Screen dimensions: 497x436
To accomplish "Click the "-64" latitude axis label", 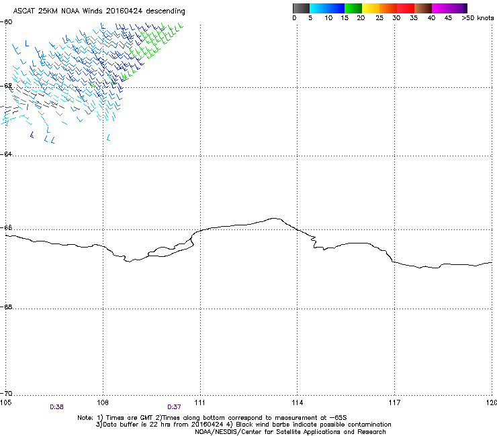I will (6, 154).
